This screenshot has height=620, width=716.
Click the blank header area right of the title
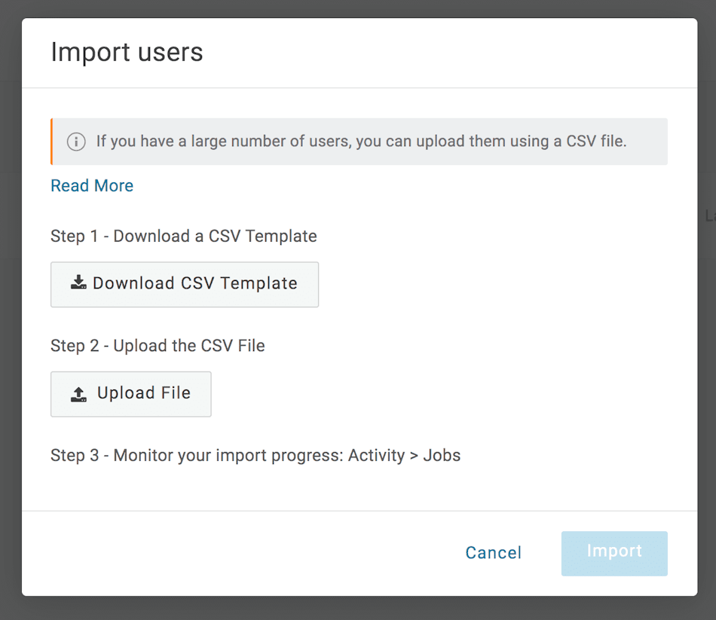coord(452,53)
